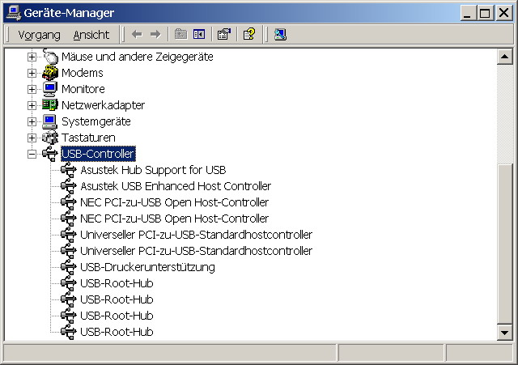Click the icon of Asustek USB Enhanced Host Controller
The height and width of the screenshot is (365, 518).
69,186
